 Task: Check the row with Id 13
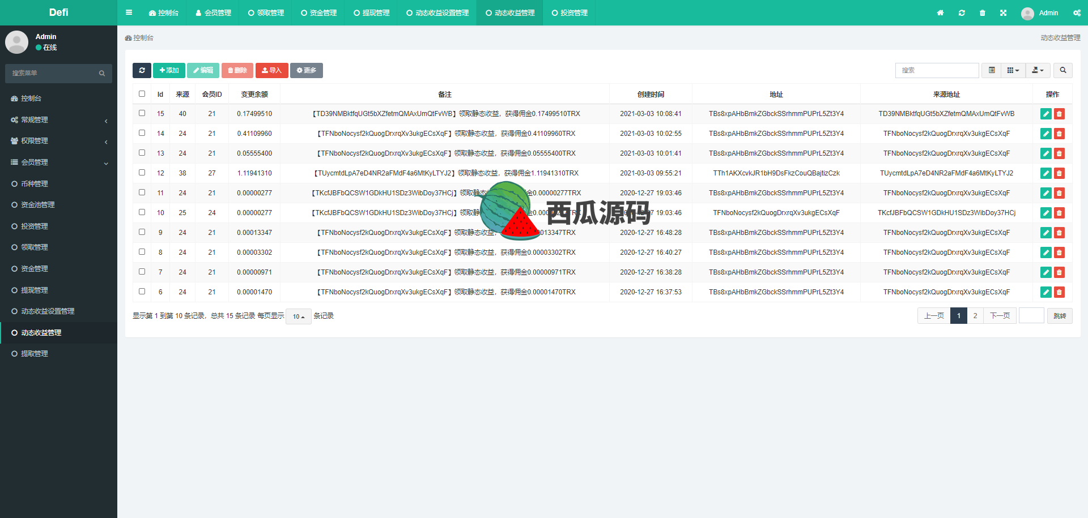(x=142, y=153)
